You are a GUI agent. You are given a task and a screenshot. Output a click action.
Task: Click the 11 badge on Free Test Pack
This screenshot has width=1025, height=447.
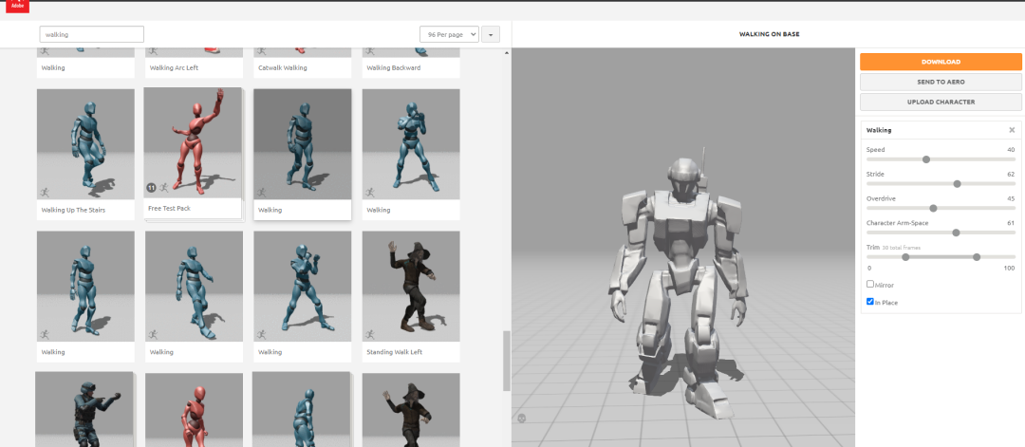[151, 188]
